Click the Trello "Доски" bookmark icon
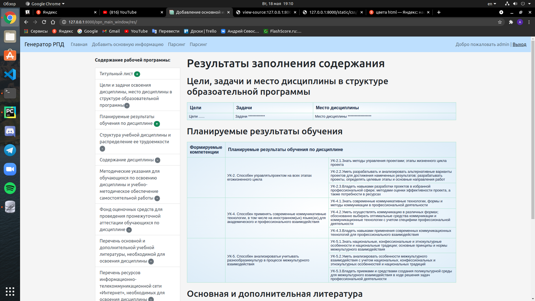535x301 pixels. (x=186, y=31)
